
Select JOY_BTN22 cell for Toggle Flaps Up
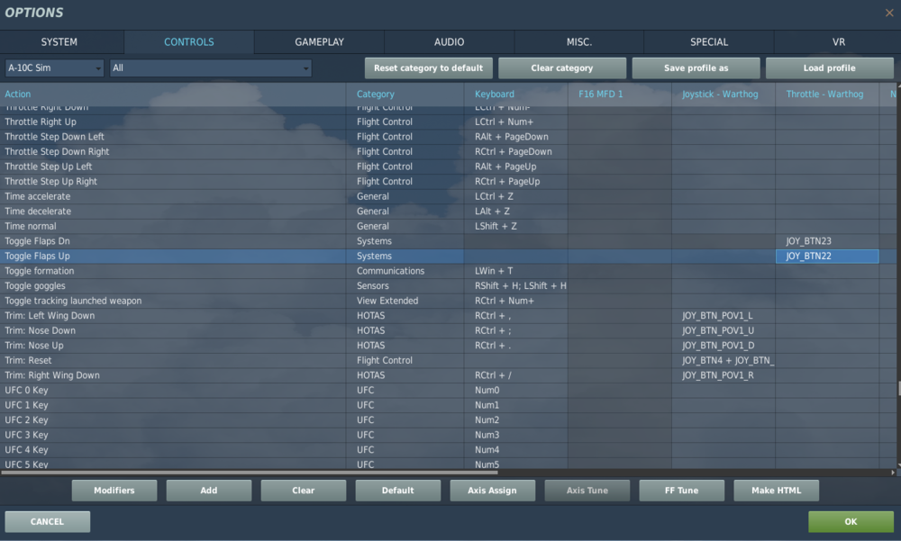(x=827, y=257)
